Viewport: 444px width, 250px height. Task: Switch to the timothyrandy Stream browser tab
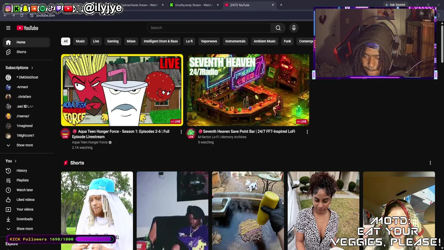pos(194,5)
